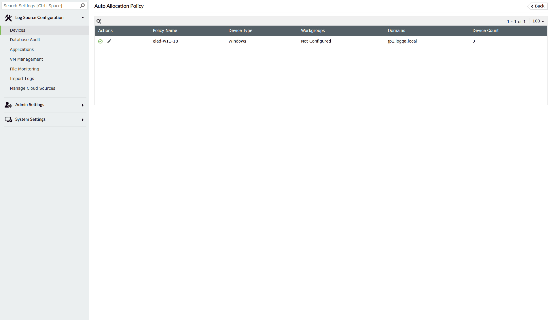
Task: Collapse the Log Source Configuration section
Action: click(83, 17)
